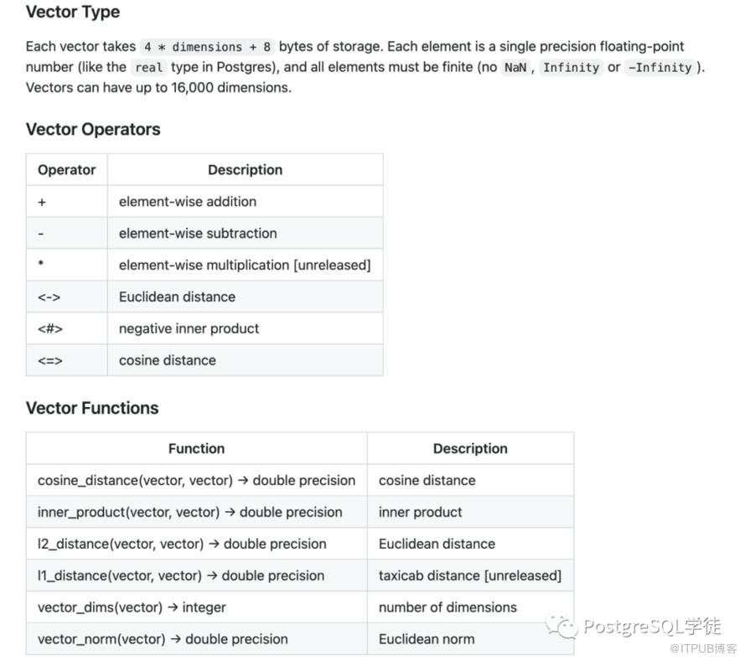Click the "Vector Functions" heading
The image size is (745, 661).
[x=92, y=408]
